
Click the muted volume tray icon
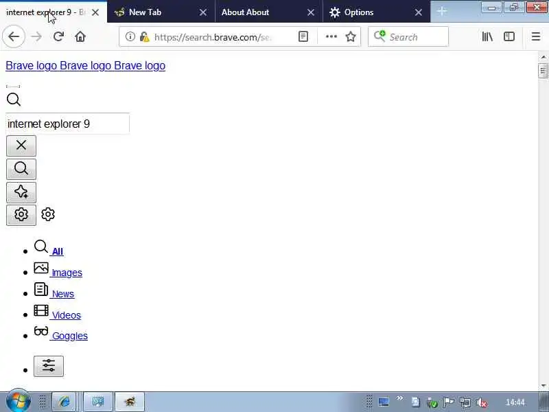[x=482, y=403]
